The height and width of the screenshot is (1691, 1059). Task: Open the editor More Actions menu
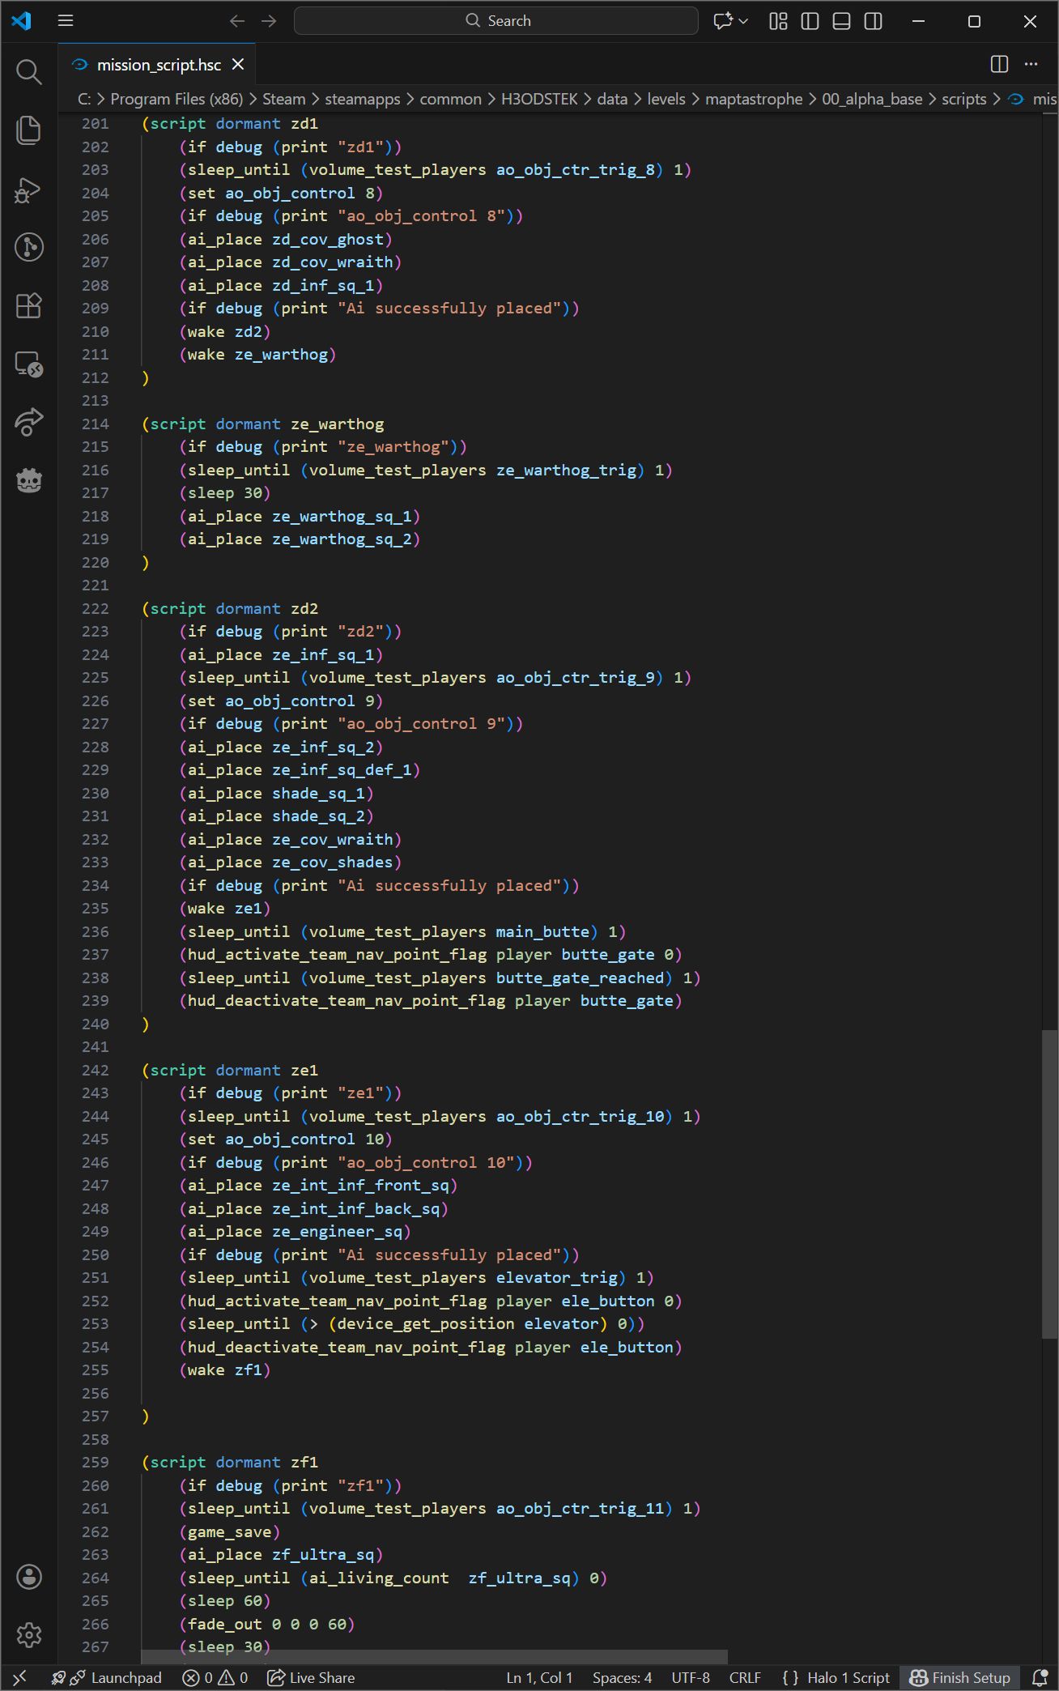coord(1031,64)
